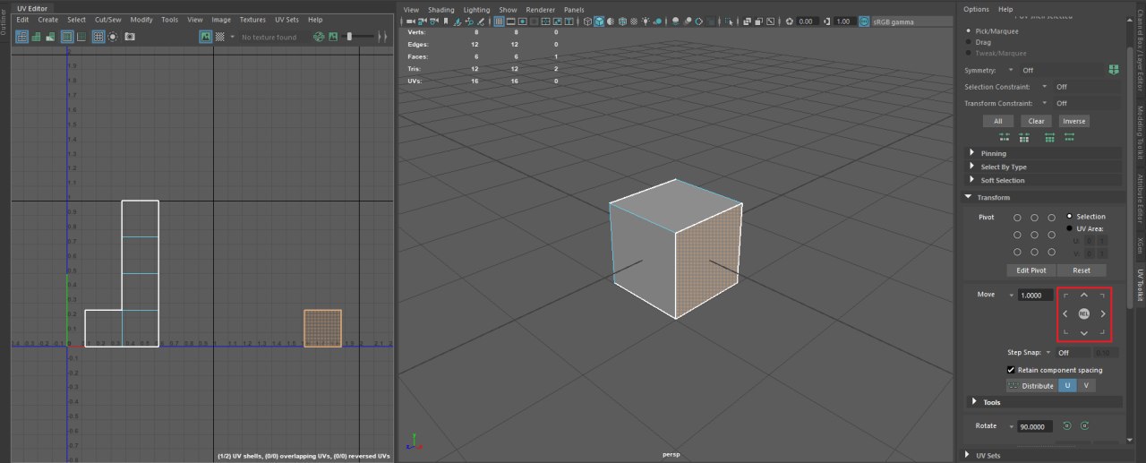The image size is (1146, 463).
Task: Click the move UV right arrow
Action: pyautogui.click(x=1103, y=313)
